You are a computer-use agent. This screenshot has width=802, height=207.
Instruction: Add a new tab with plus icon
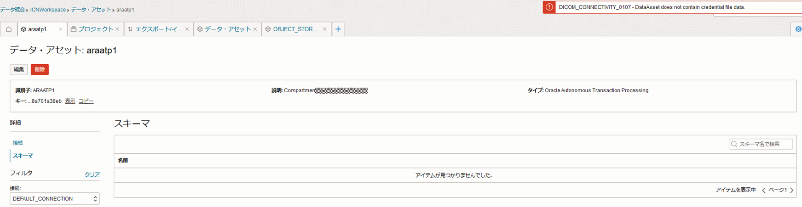pyautogui.click(x=338, y=29)
